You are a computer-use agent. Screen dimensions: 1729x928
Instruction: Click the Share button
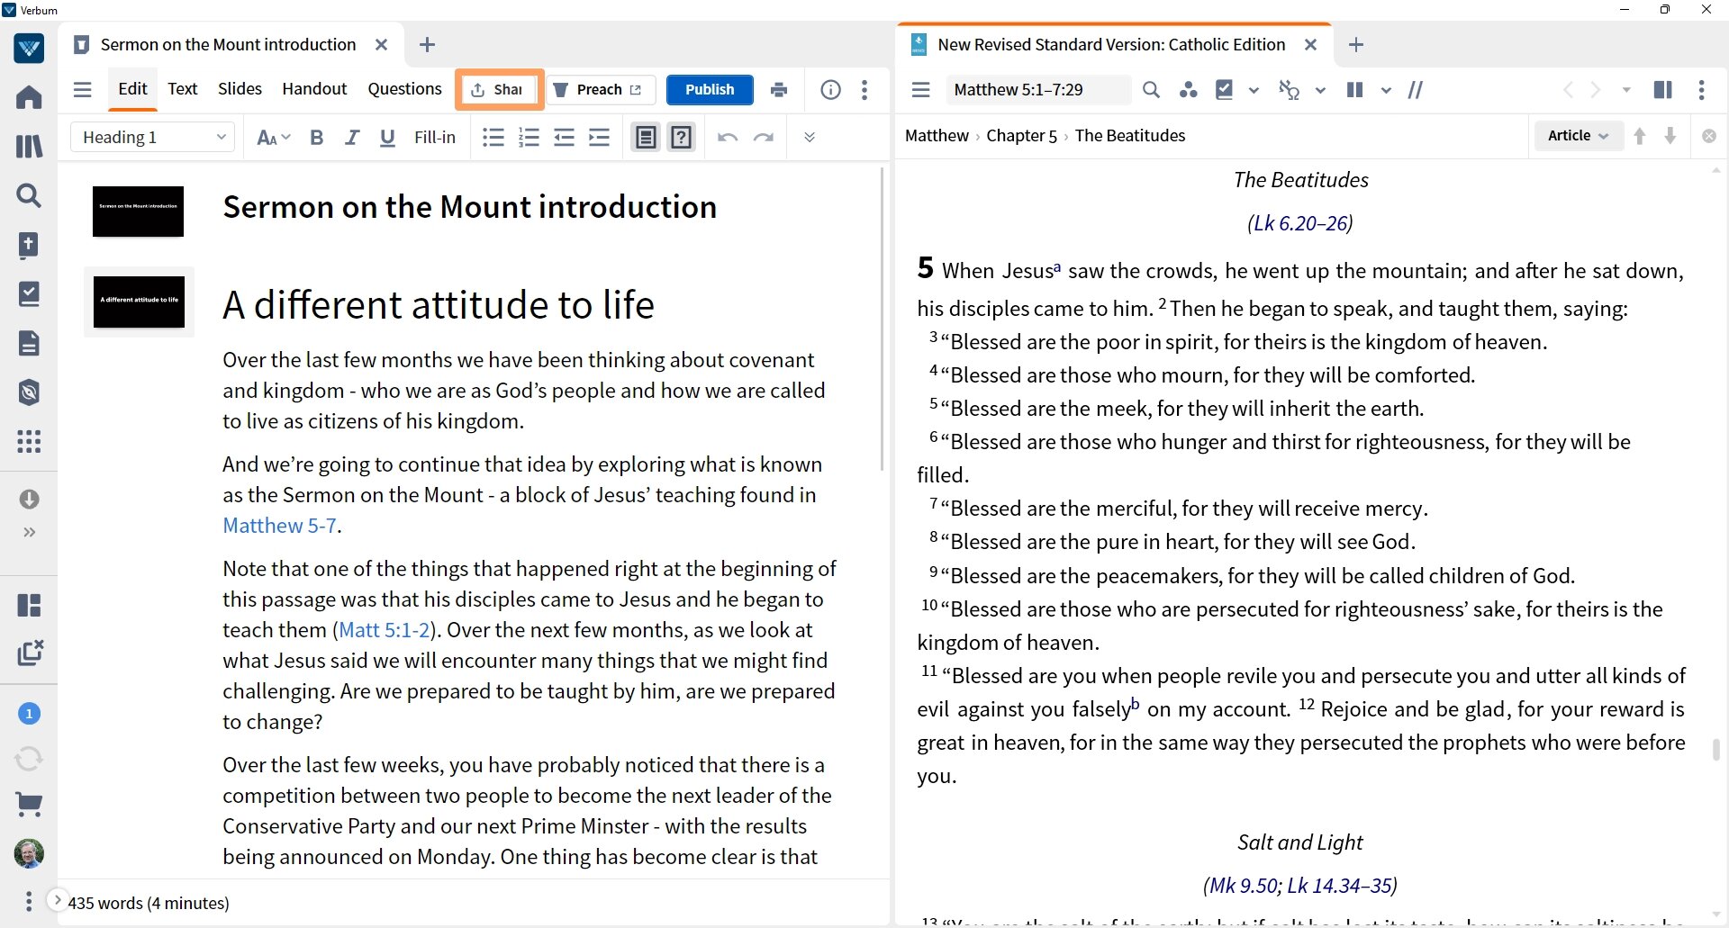click(x=499, y=89)
